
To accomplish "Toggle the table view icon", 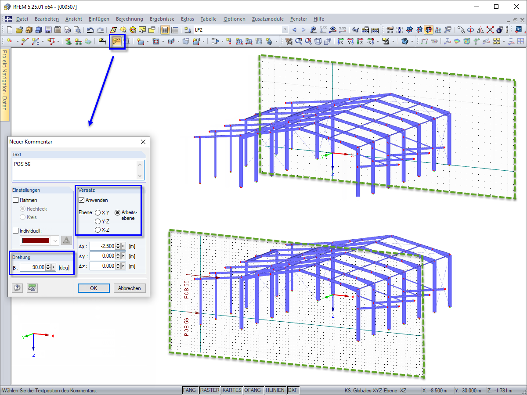I will pyautogui.click(x=174, y=30).
